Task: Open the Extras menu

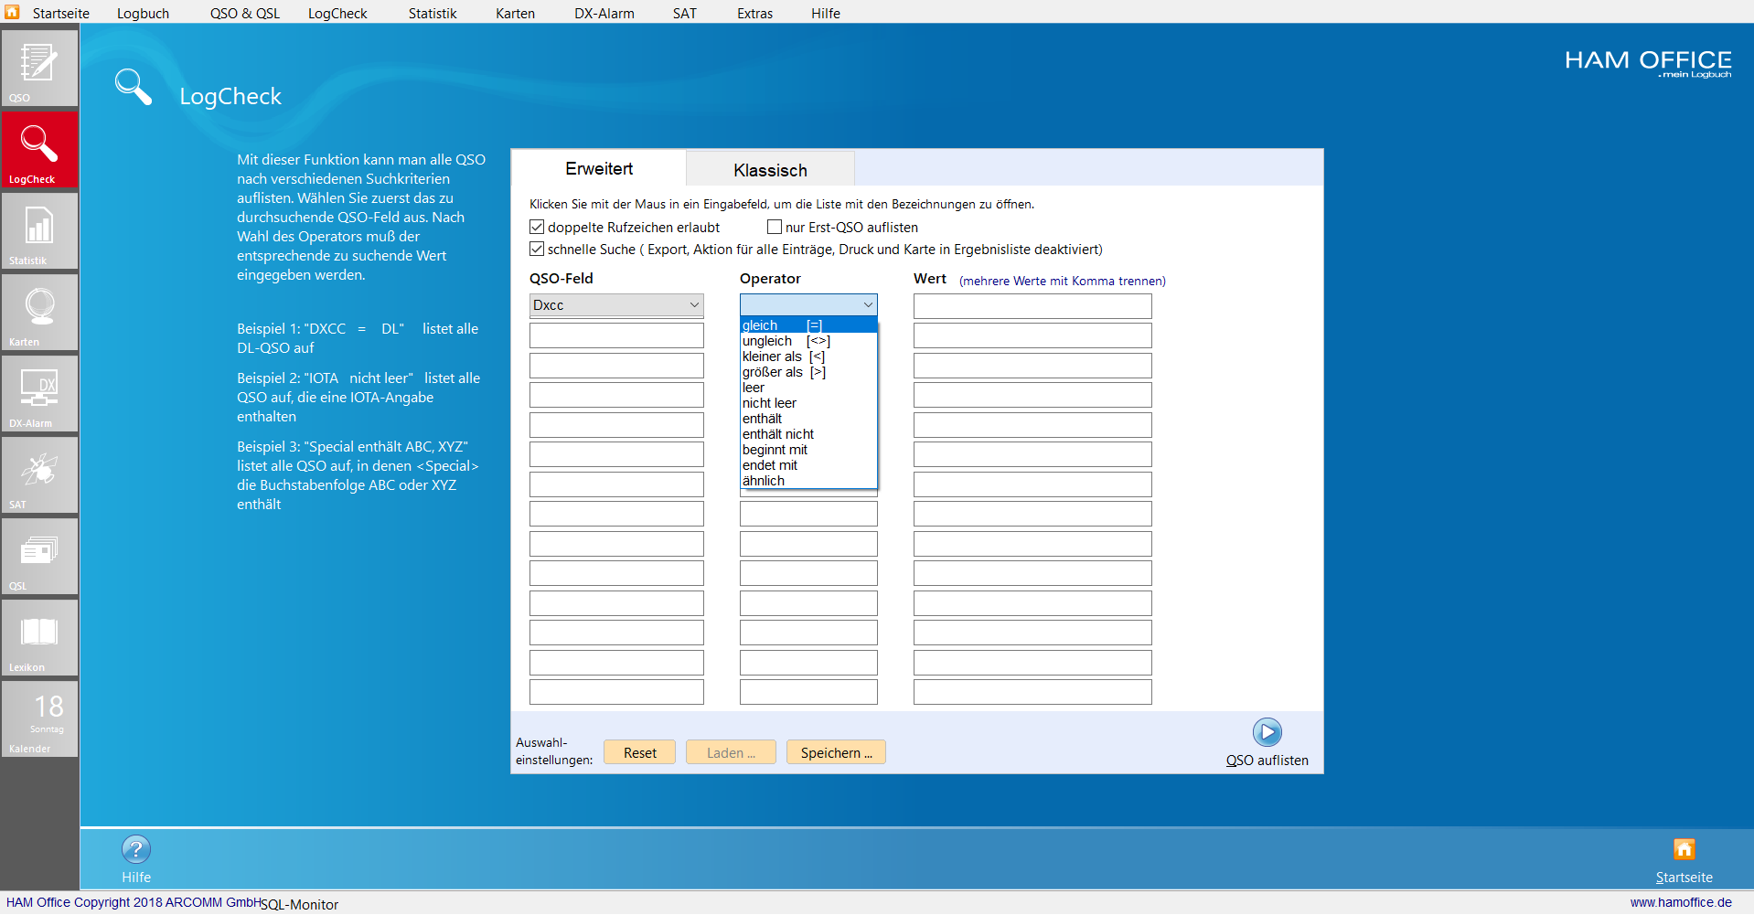Action: coord(755,13)
